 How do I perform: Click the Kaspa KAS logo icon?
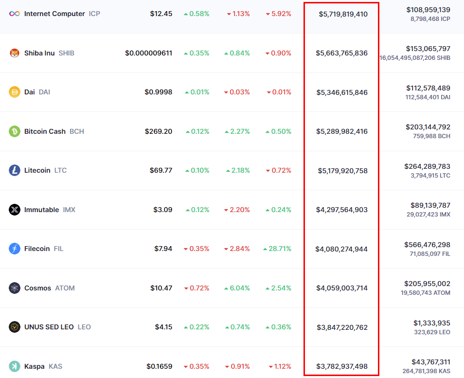pyautogui.click(x=14, y=366)
